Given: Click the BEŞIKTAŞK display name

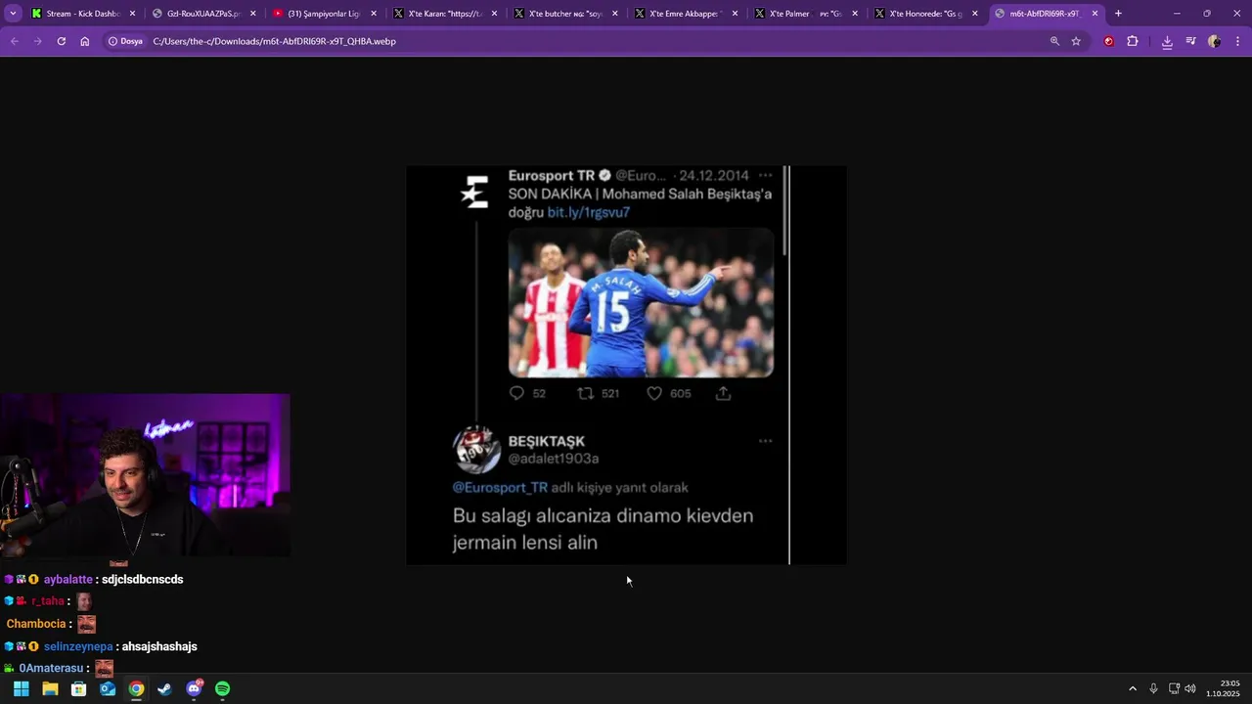Looking at the screenshot, I should pyautogui.click(x=547, y=441).
